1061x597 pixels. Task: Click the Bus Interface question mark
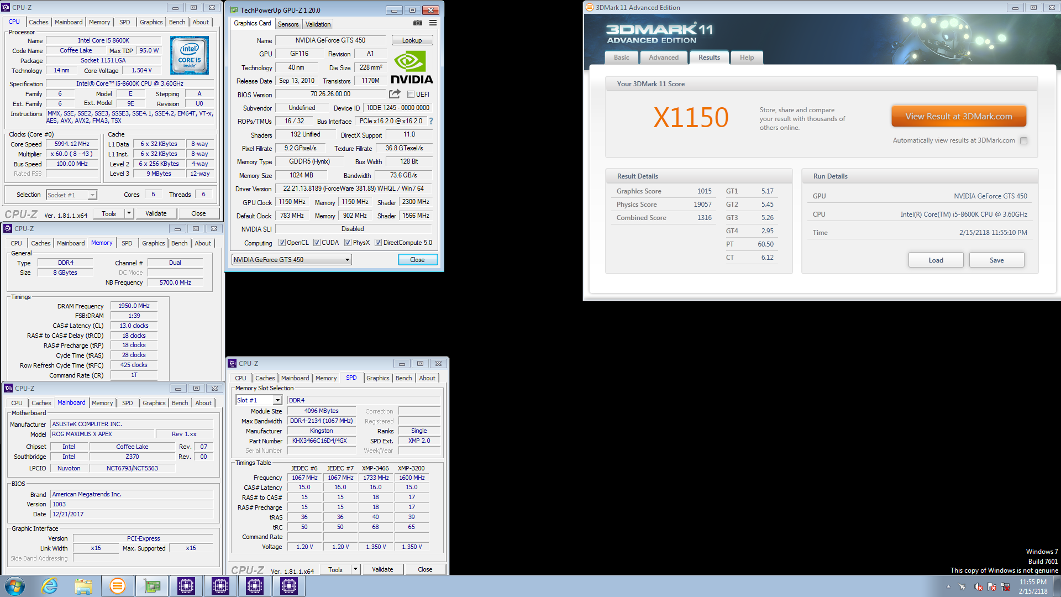(431, 121)
